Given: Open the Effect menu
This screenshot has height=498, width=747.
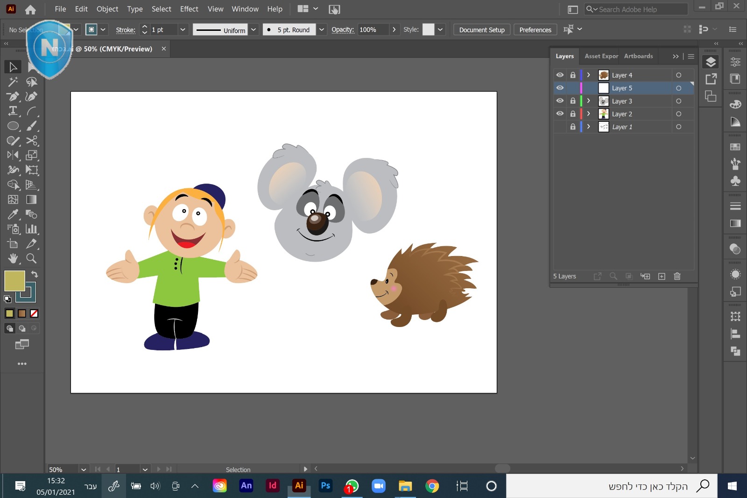Looking at the screenshot, I should (189, 9).
